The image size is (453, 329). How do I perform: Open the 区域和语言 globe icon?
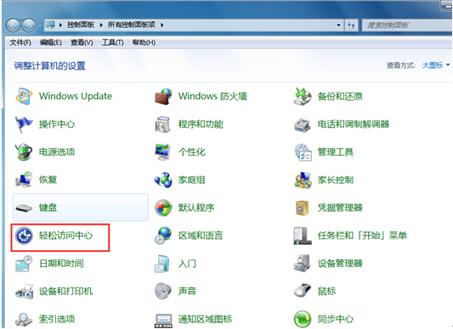coord(163,236)
